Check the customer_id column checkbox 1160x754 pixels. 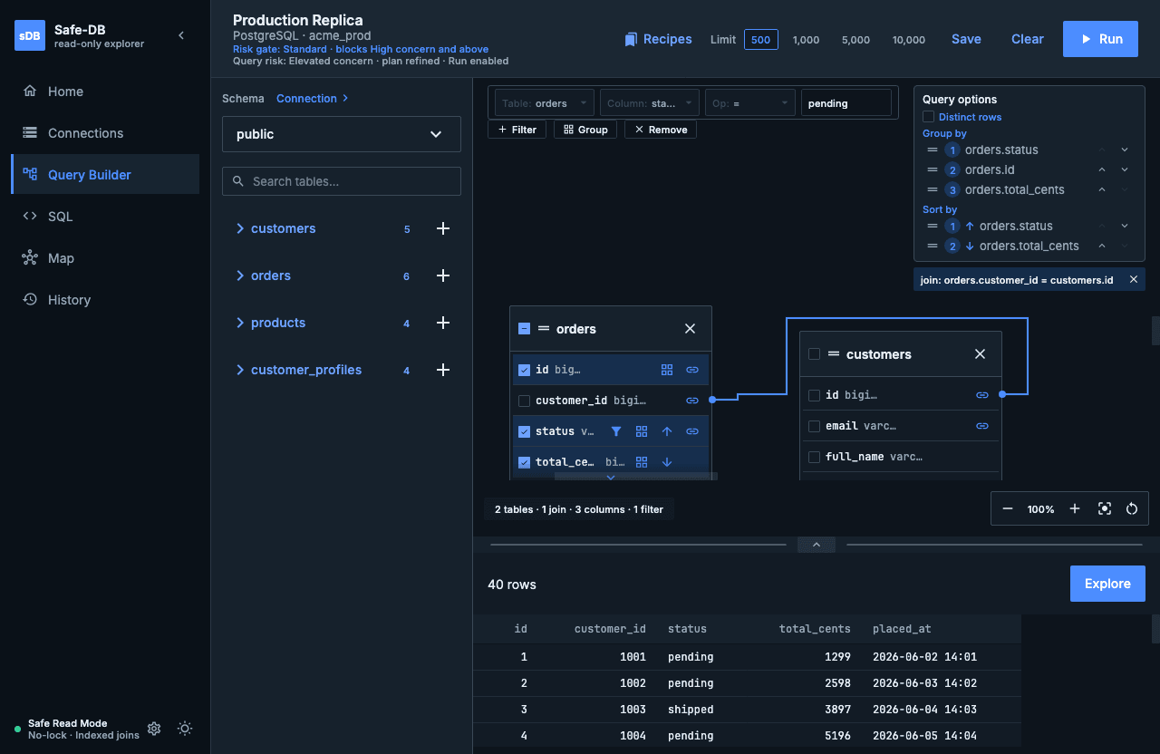[x=524, y=401]
